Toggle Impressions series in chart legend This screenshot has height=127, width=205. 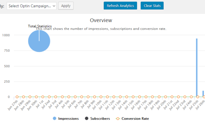66,119
